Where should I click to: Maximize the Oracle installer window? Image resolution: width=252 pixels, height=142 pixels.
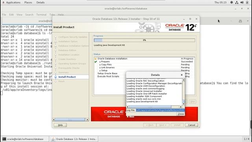(x=190, y=19)
